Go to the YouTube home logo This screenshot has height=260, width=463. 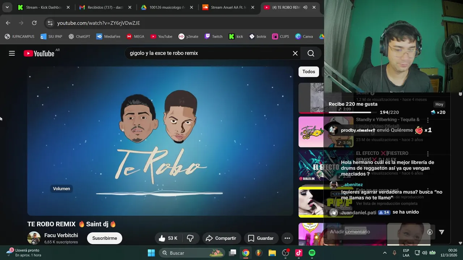pos(39,53)
